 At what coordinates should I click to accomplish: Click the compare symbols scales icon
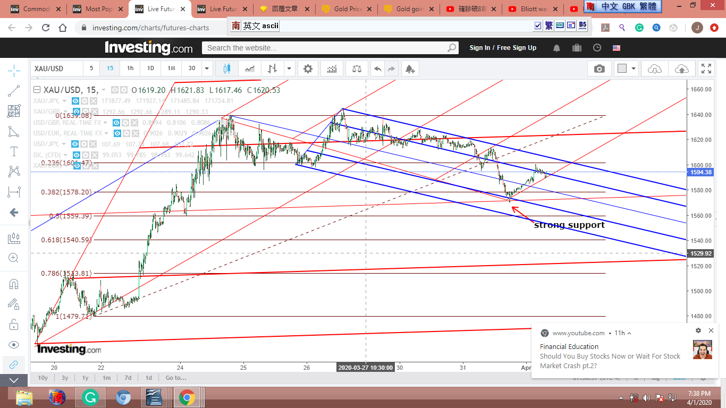pyautogui.click(x=357, y=69)
